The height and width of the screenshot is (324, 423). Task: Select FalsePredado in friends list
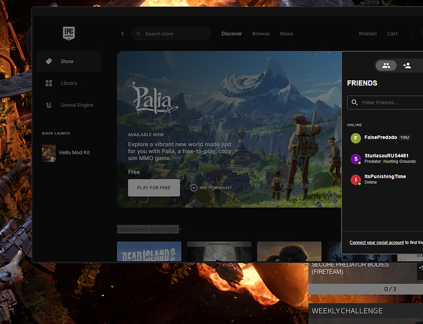pos(385,138)
